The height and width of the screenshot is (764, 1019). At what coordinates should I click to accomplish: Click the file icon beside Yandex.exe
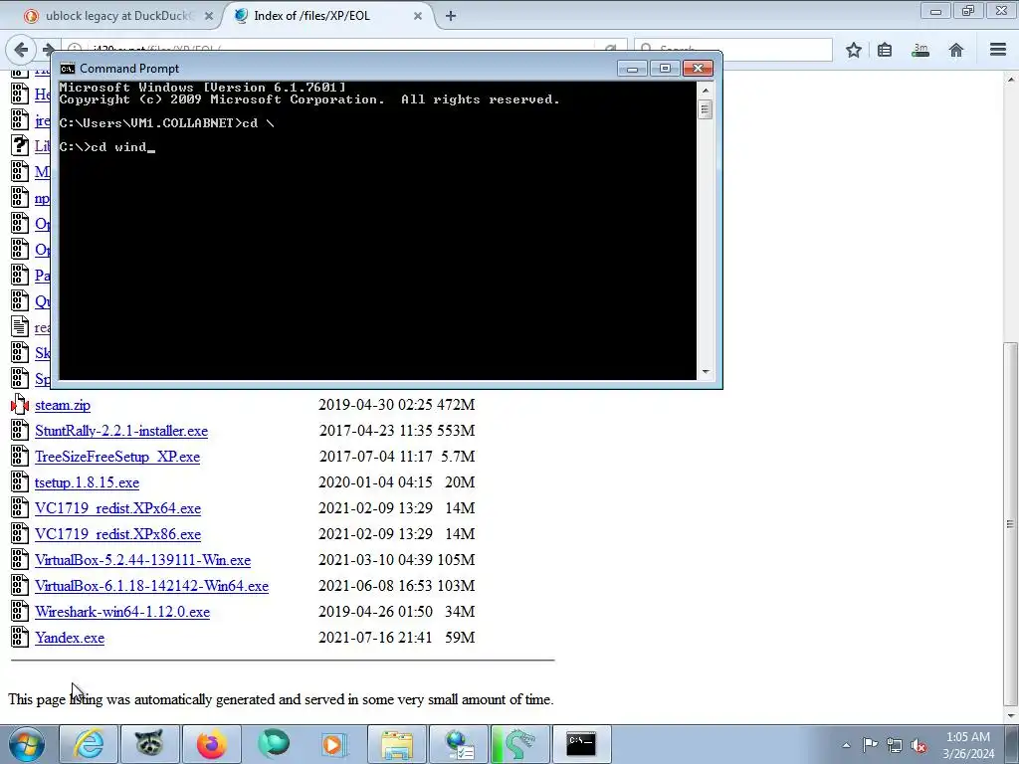click(x=20, y=638)
